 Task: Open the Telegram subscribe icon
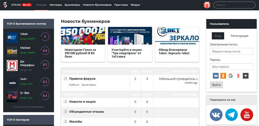[231, 115]
